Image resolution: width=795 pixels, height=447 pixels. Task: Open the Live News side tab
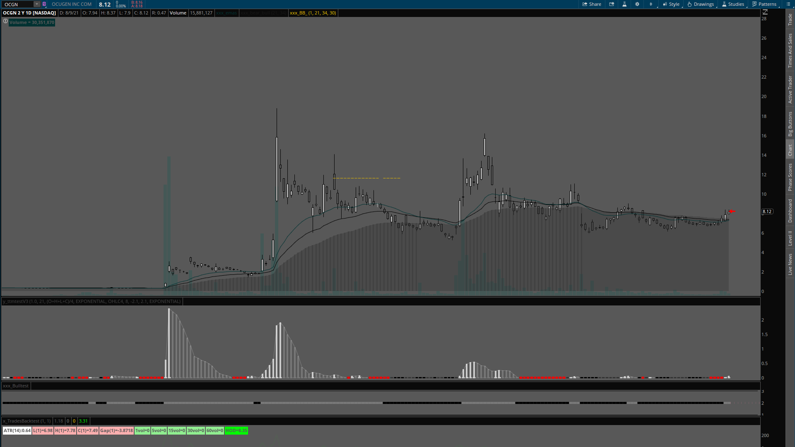pos(790,264)
